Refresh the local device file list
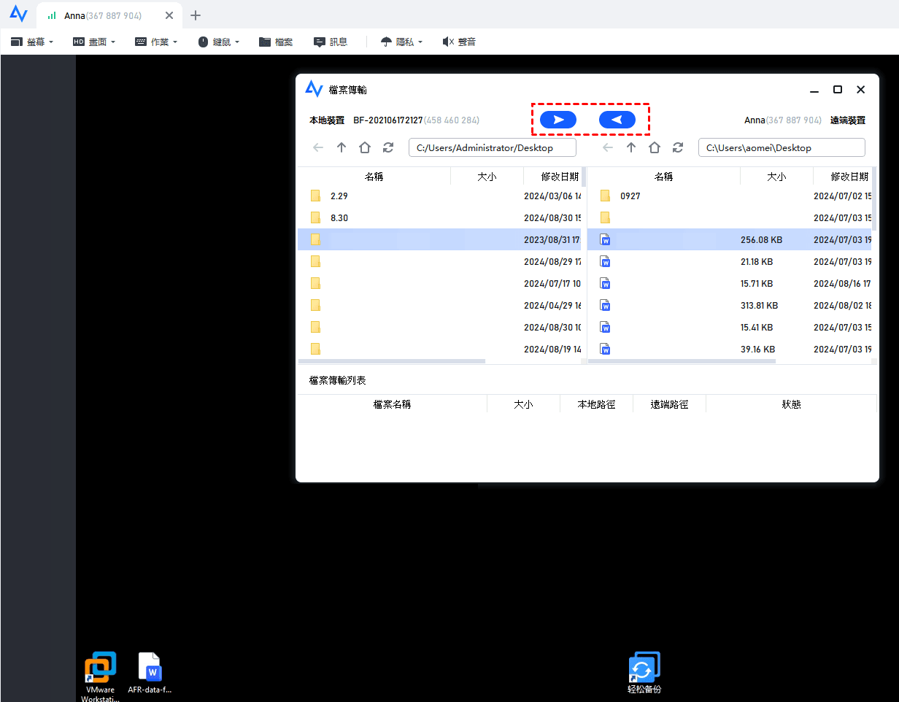This screenshot has width=899, height=702. tap(388, 147)
